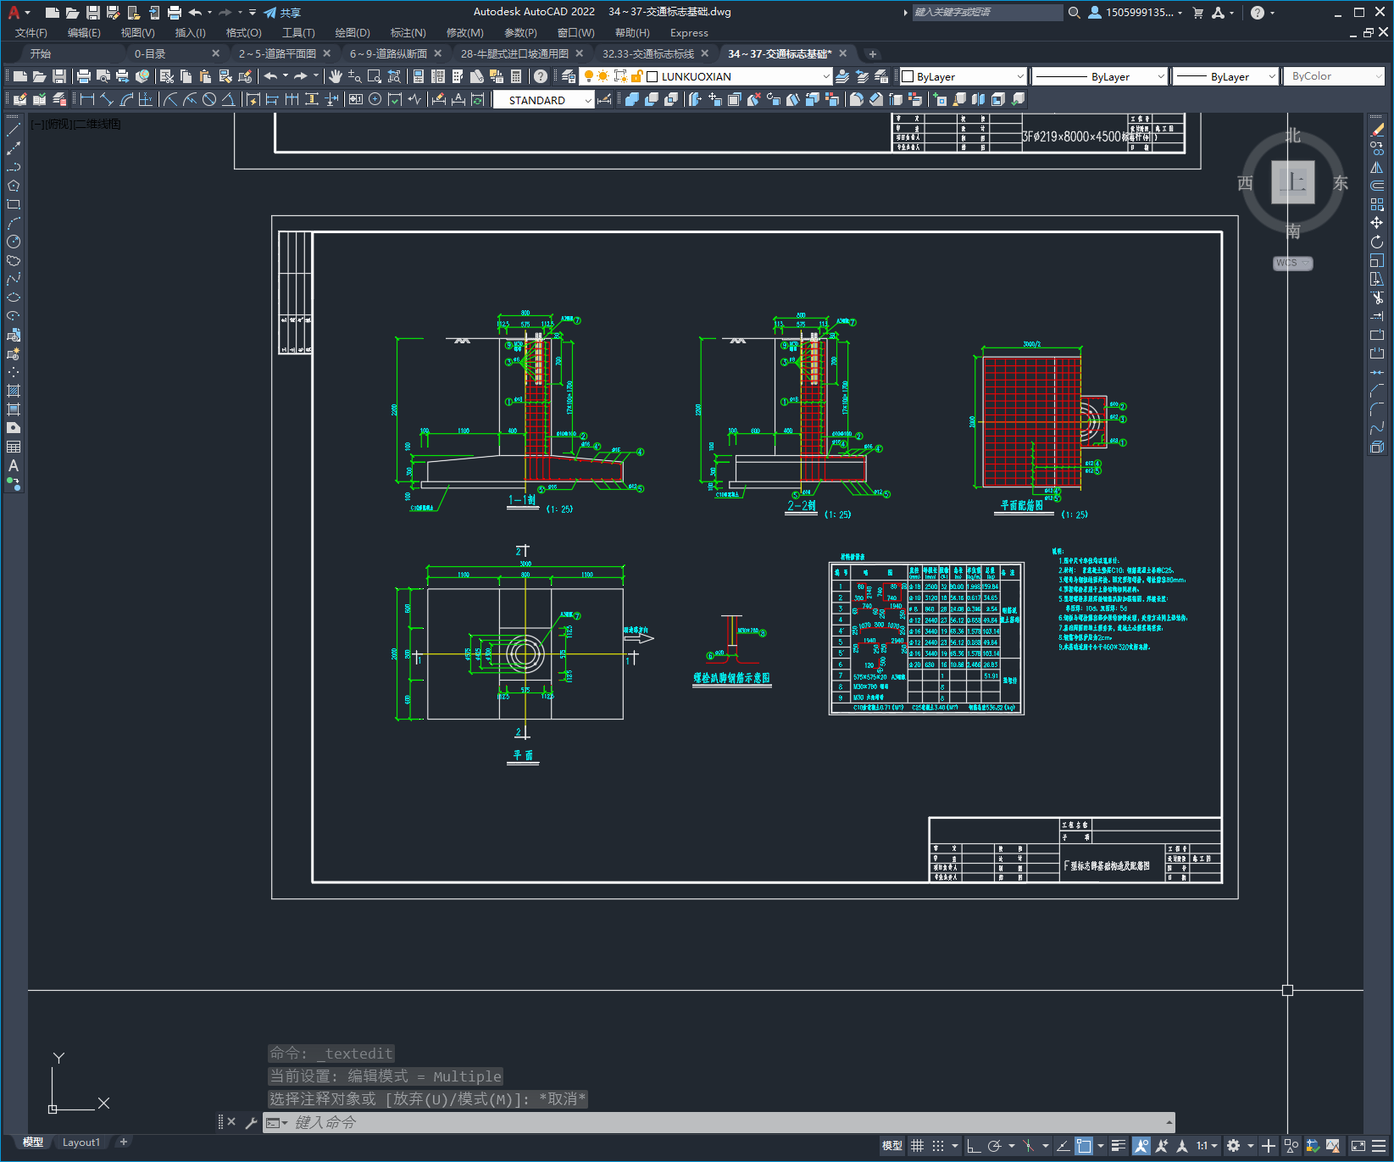
Task: Click the Zoom Window icon
Action: (x=375, y=76)
